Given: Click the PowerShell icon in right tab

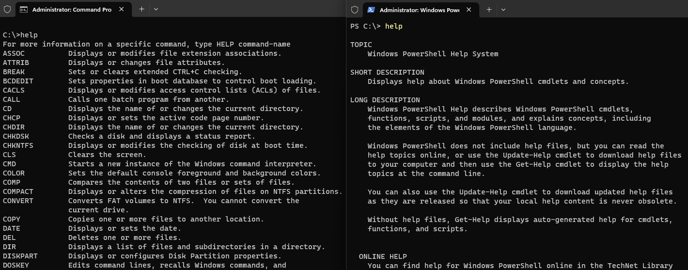Looking at the screenshot, I should [371, 9].
